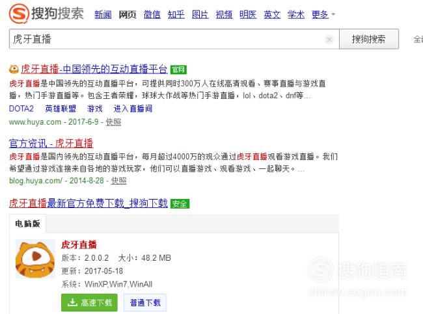
Task: Open the 更多 dropdown menu
Action: pos(323,14)
